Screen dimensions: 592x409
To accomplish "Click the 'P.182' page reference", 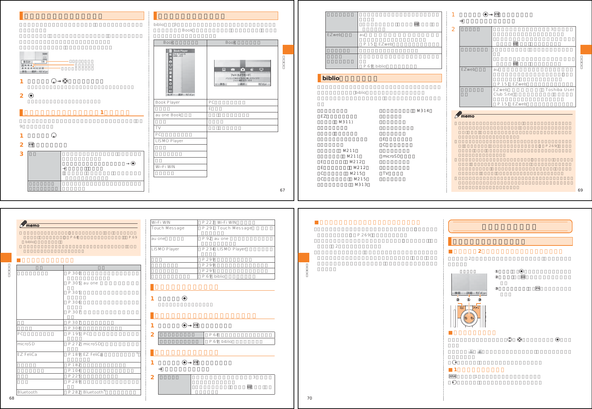I will (x=74, y=365).
